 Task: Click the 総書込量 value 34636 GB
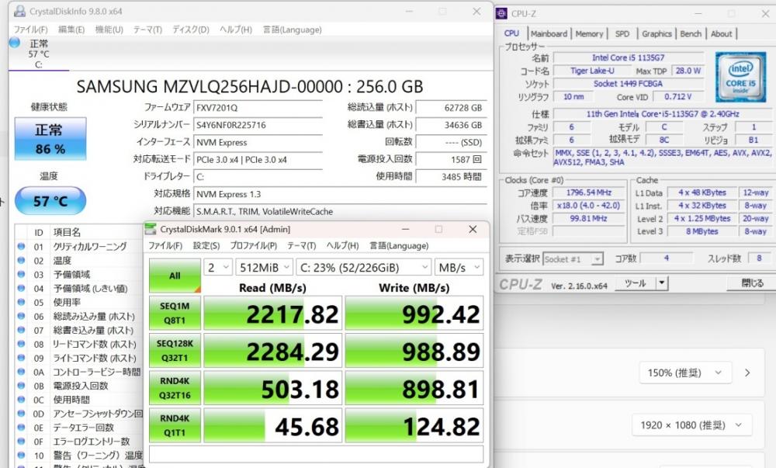coord(451,125)
